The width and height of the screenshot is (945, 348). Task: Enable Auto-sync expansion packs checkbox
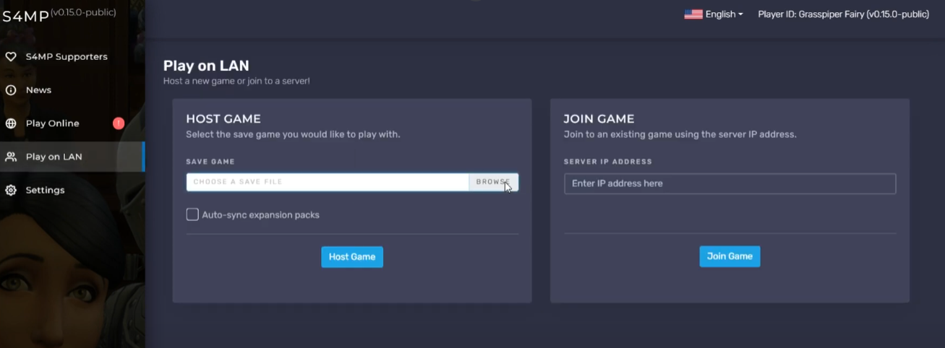tap(192, 214)
